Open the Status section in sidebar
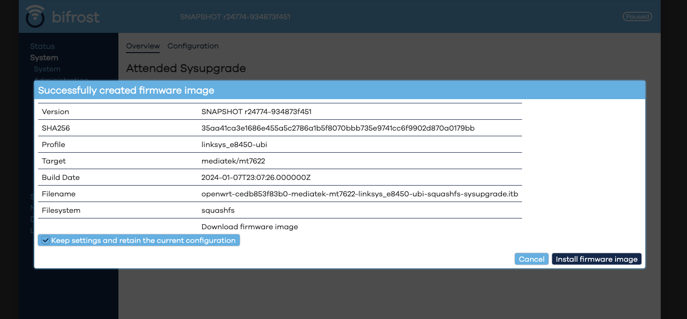This screenshot has width=687, height=319. (x=42, y=46)
